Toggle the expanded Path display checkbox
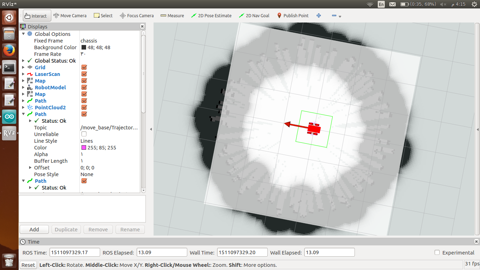480x270 pixels. (84, 114)
